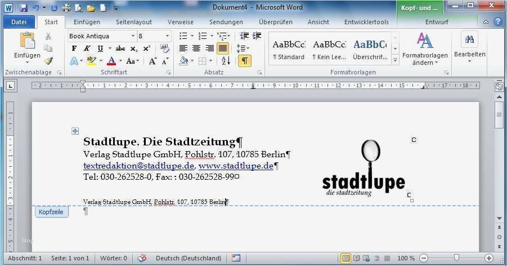Viewport: 507px width, 266px height.
Task: Click the font color red A
Action: [x=111, y=61]
